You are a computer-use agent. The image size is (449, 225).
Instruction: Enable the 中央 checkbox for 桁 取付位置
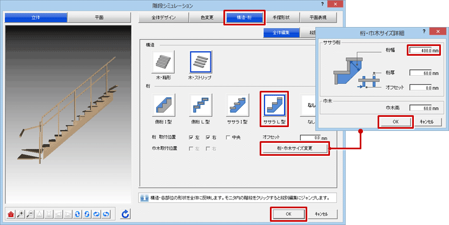pos(228,137)
